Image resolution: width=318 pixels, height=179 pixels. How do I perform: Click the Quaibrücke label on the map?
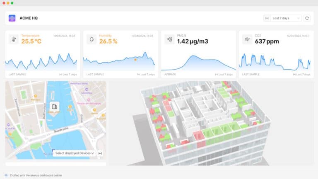61,130
